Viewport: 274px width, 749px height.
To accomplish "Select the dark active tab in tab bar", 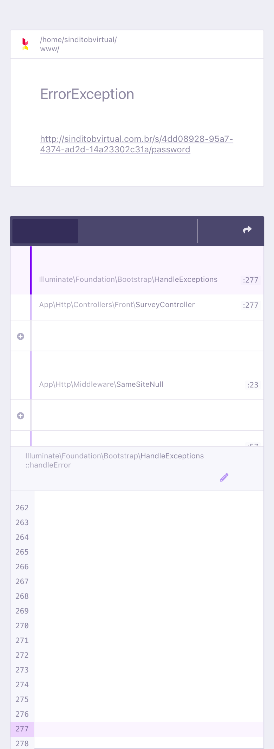I will 45,231.
